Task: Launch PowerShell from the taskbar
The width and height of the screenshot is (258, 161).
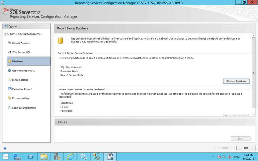Action: [31, 157]
